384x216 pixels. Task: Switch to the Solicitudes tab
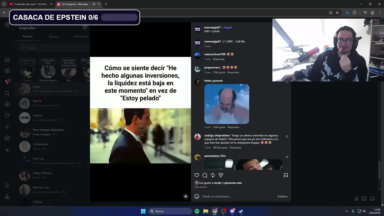pos(80,36)
